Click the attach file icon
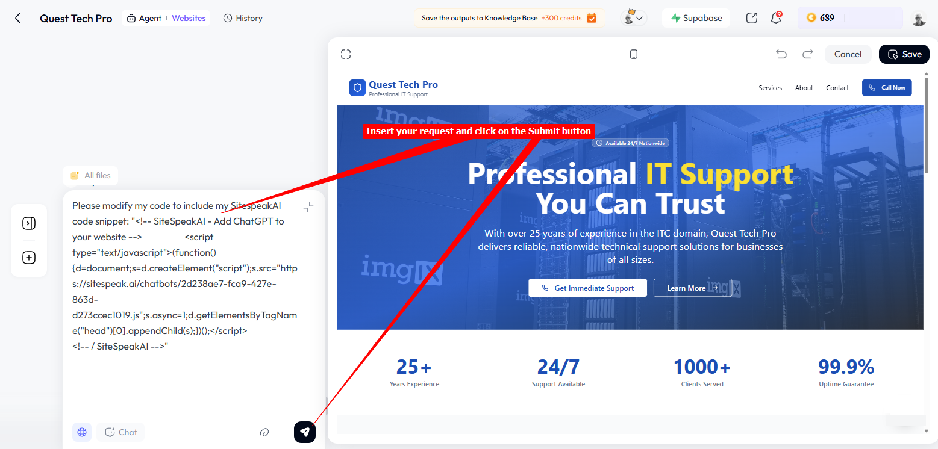This screenshot has height=449, width=938. [264, 432]
